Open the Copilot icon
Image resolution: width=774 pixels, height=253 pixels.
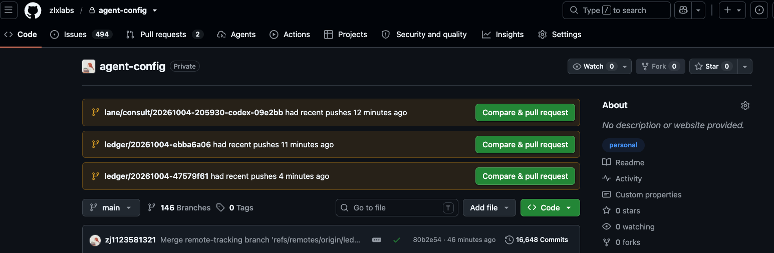(x=683, y=10)
